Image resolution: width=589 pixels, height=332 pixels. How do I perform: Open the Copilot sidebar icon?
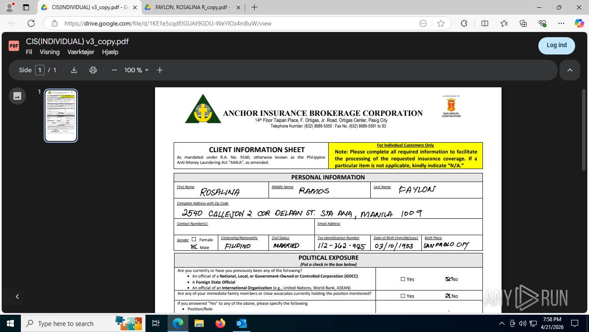coord(579,23)
